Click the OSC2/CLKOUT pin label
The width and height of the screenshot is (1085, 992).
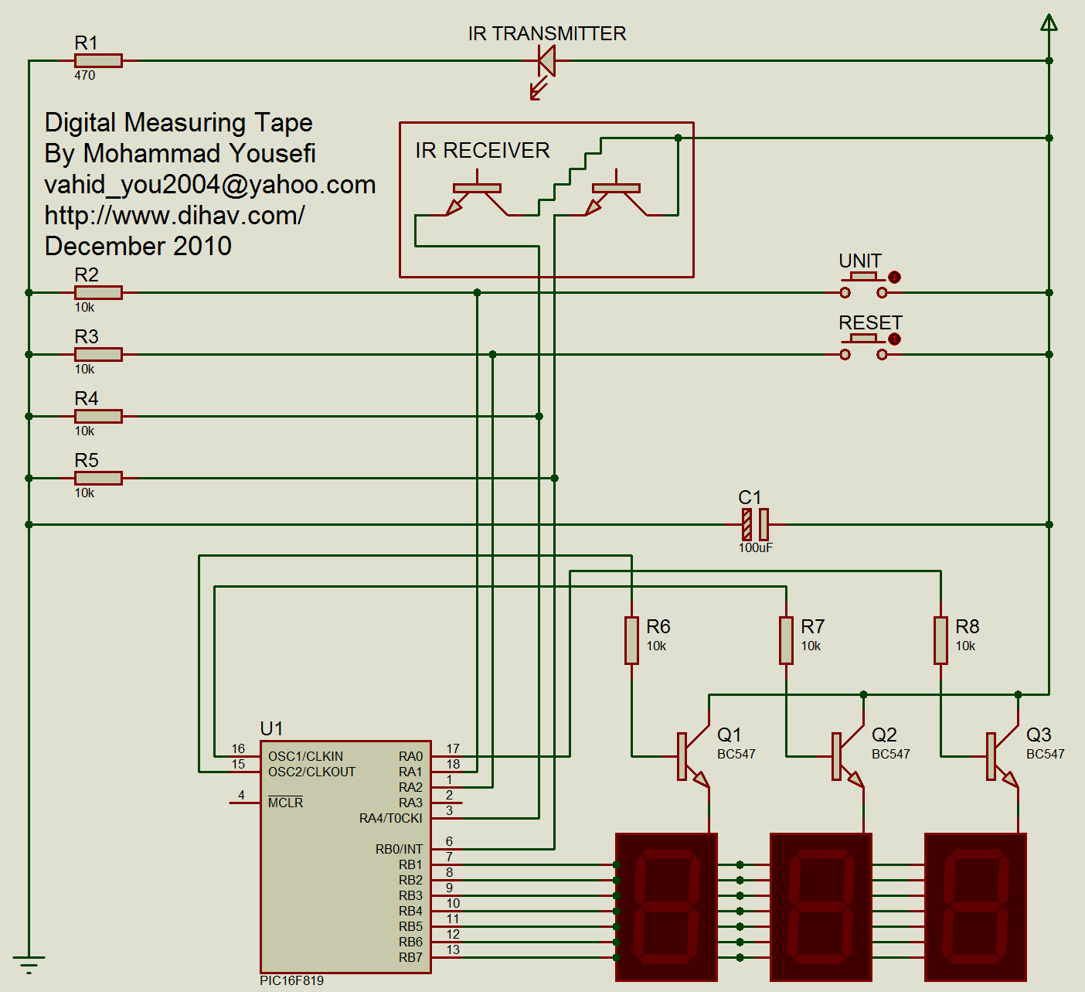coord(311,772)
